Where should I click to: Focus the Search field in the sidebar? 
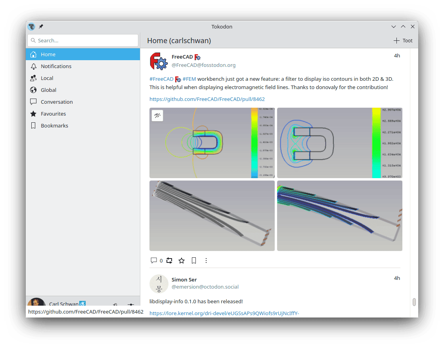pos(83,40)
